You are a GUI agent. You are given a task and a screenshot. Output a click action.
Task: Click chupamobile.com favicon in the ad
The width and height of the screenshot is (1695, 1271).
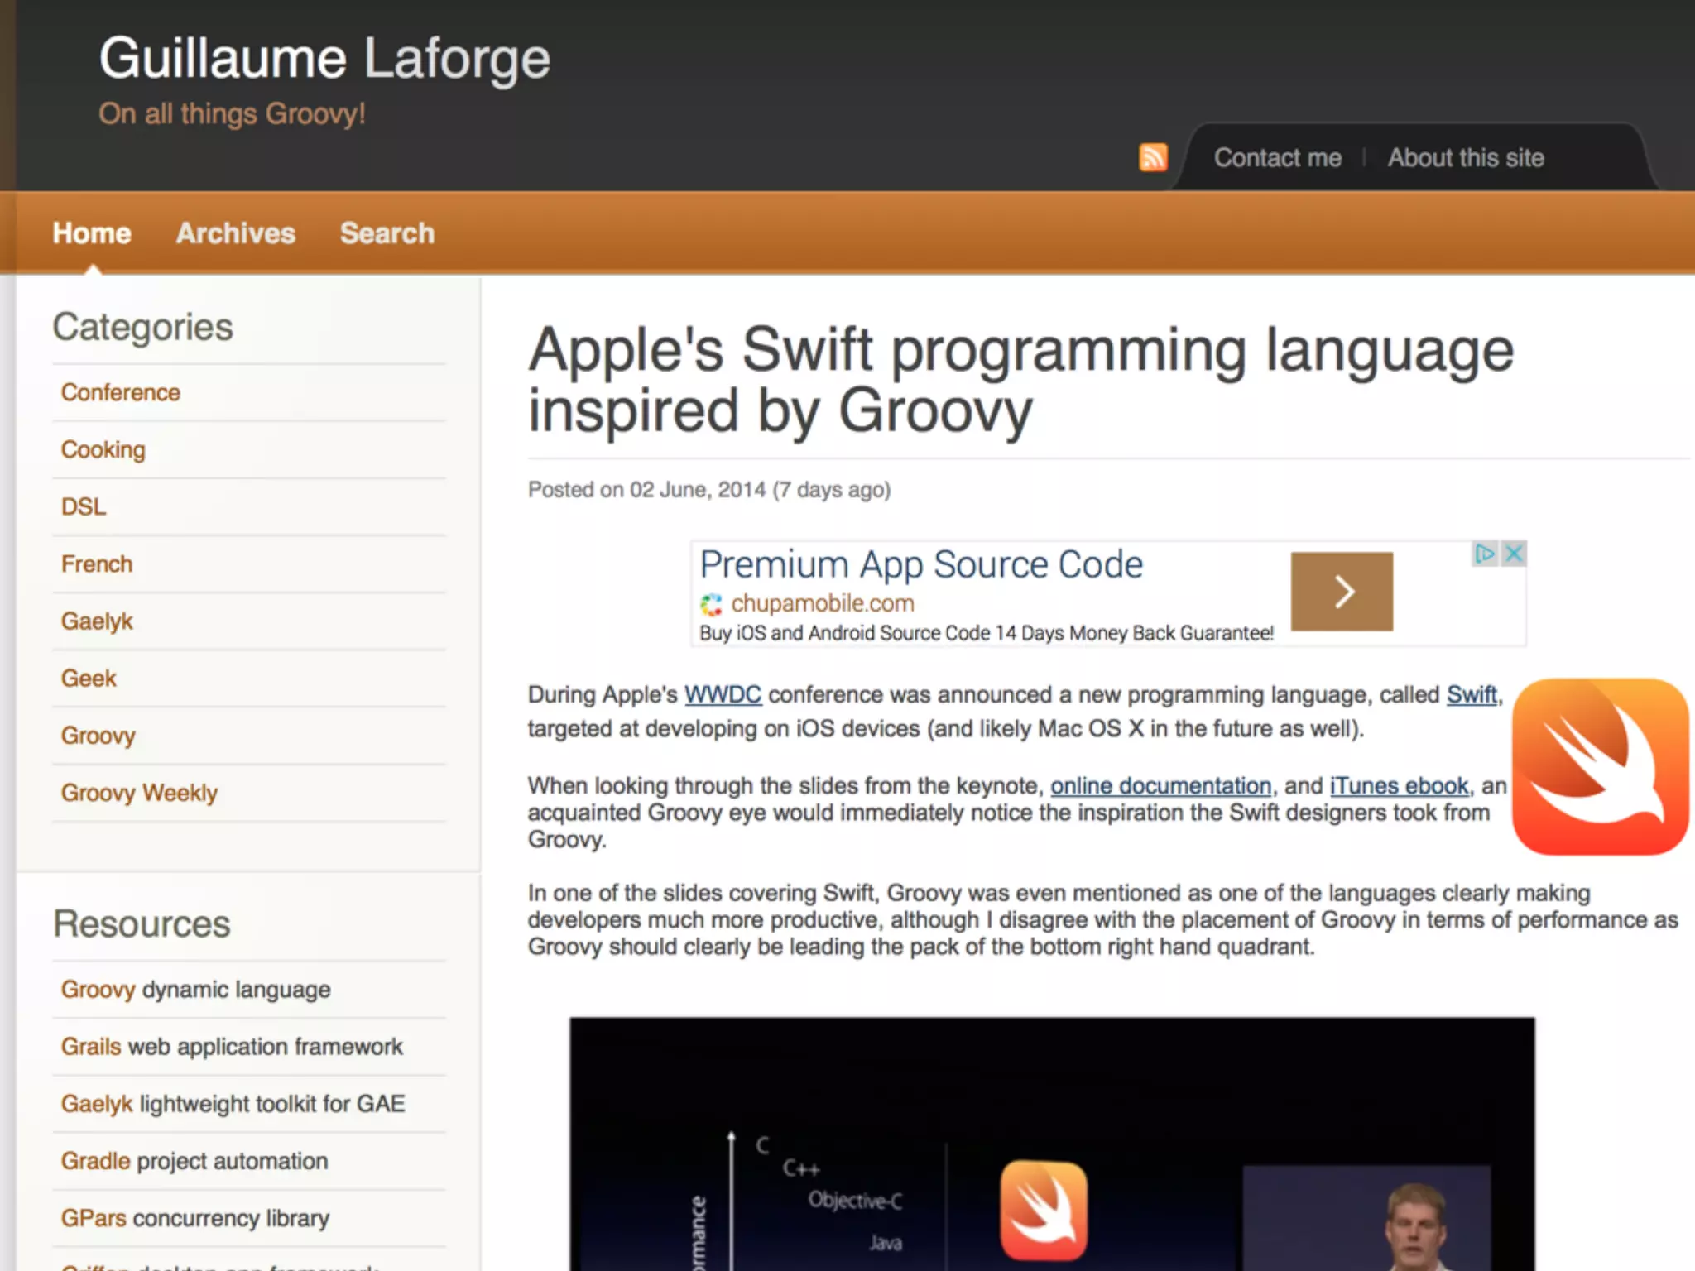[x=711, y=605]
